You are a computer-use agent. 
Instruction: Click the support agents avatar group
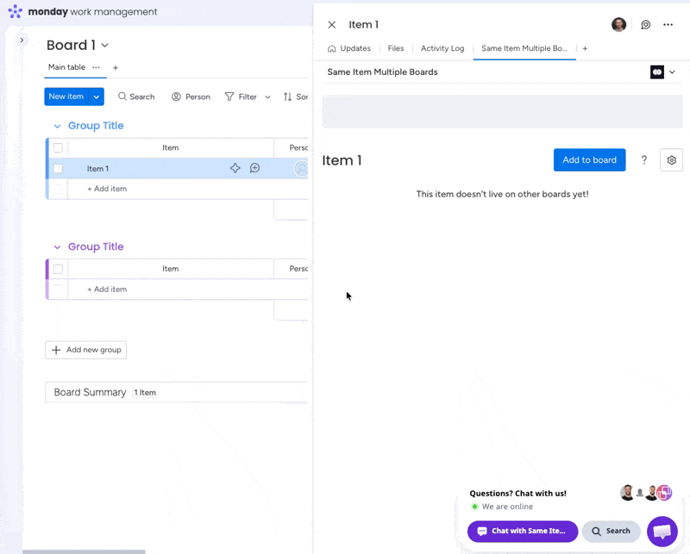click(645, 493)
